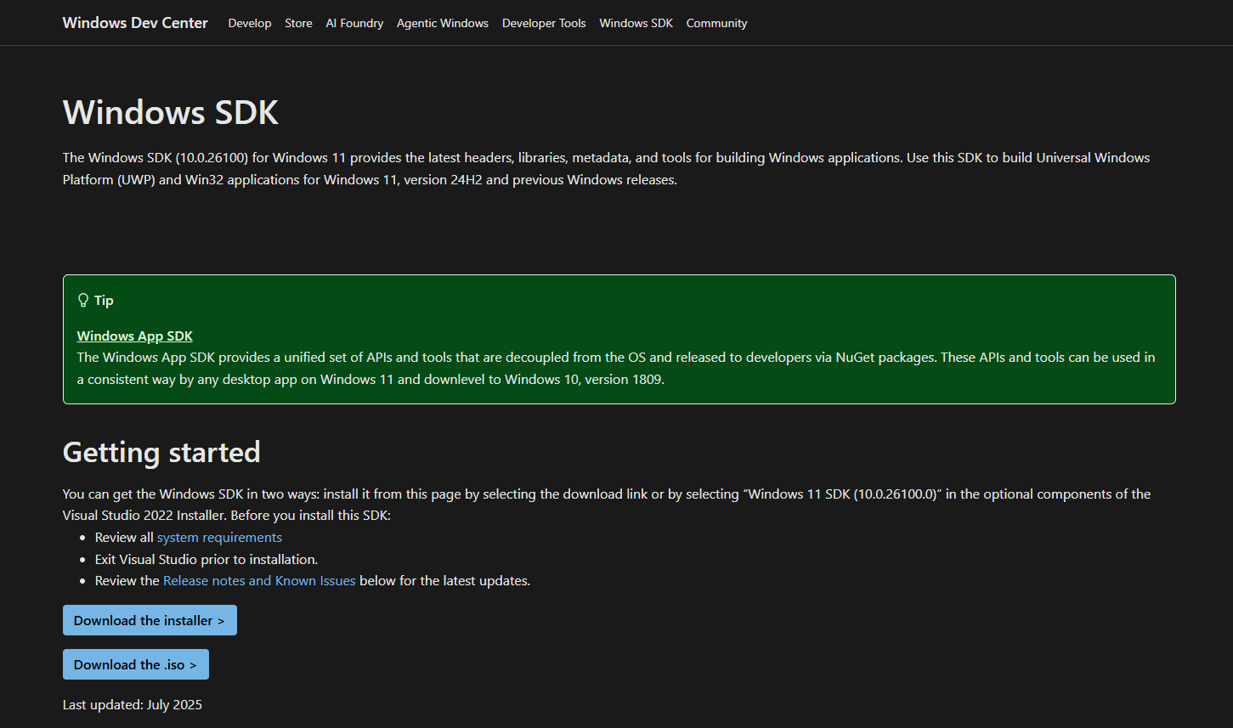Select Windows SDK in the top navigation bar

click(x=636, y=23)
